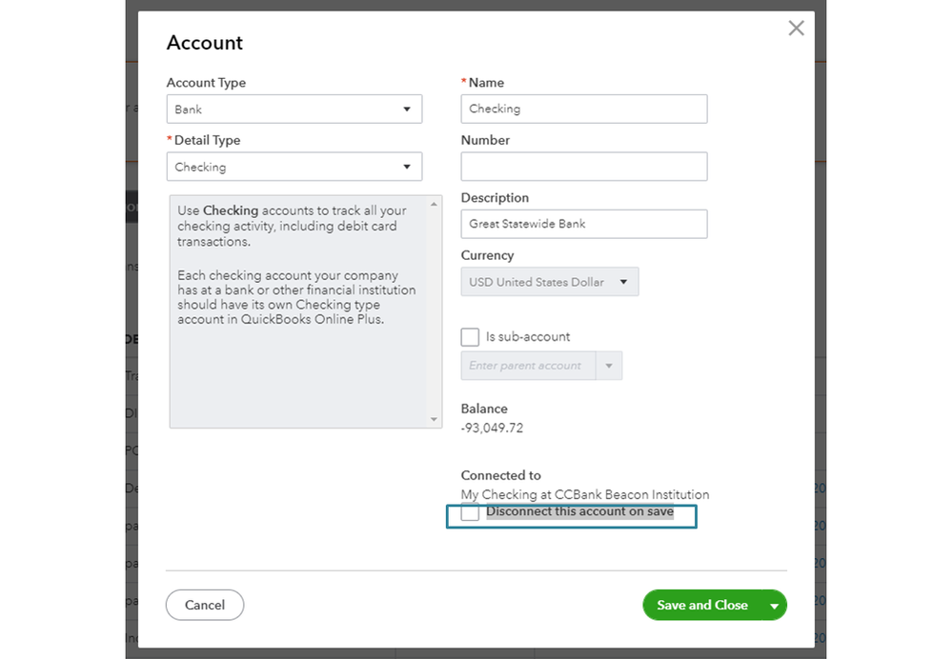Expand the parent account dropdown arrow
The height and width of the screenshot is (659, 952).
(610, 366)
